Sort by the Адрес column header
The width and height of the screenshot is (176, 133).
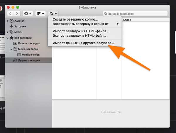[146, 20]
